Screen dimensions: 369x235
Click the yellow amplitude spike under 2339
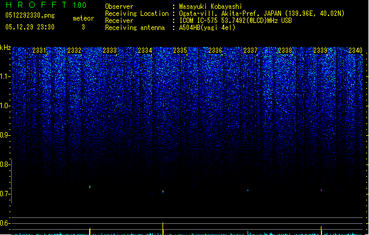click(x=321, y=230)
